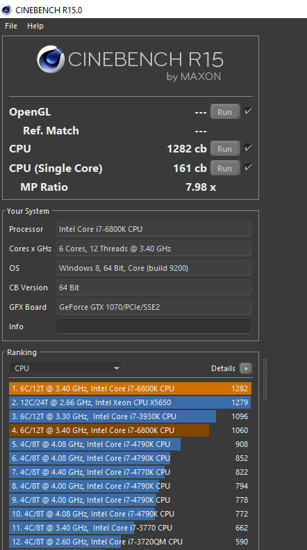307x550 pixels.
Task: Open the File menu
Action: [x=11, y=26]
